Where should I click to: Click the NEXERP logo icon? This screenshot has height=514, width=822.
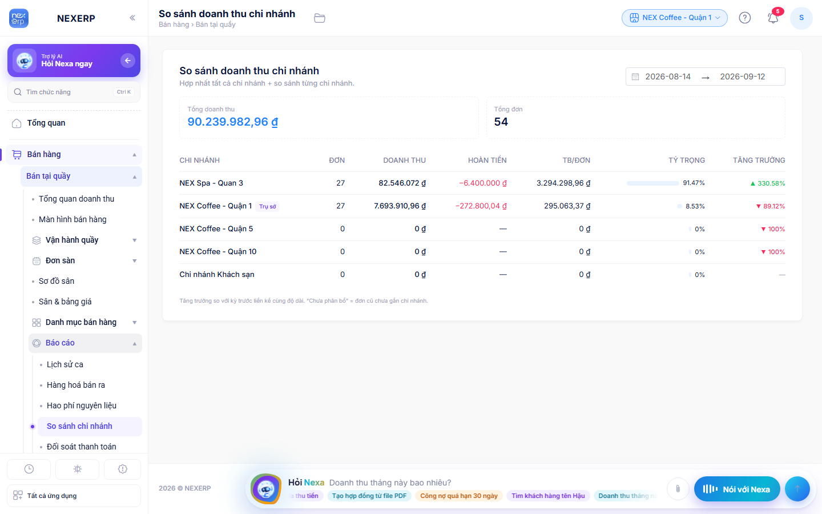19,18
